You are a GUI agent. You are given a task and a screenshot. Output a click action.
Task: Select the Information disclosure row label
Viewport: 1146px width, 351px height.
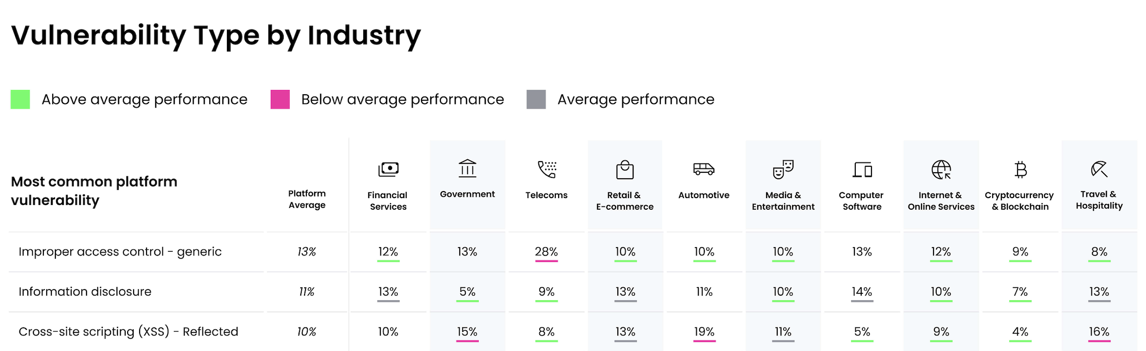click(x=85, y=292)
